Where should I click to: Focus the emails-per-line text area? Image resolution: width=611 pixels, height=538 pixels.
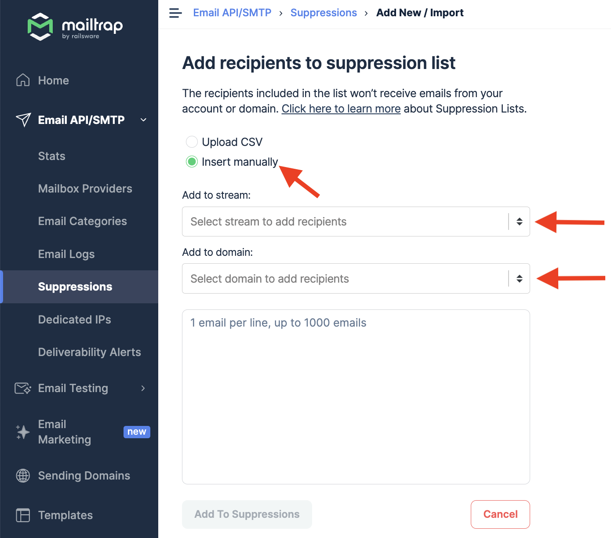(x=356, y=396)
